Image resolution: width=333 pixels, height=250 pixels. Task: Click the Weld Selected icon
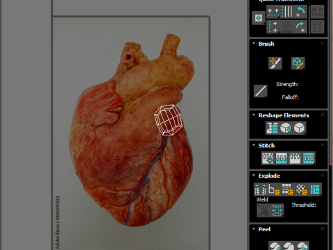tap(277, 210)
